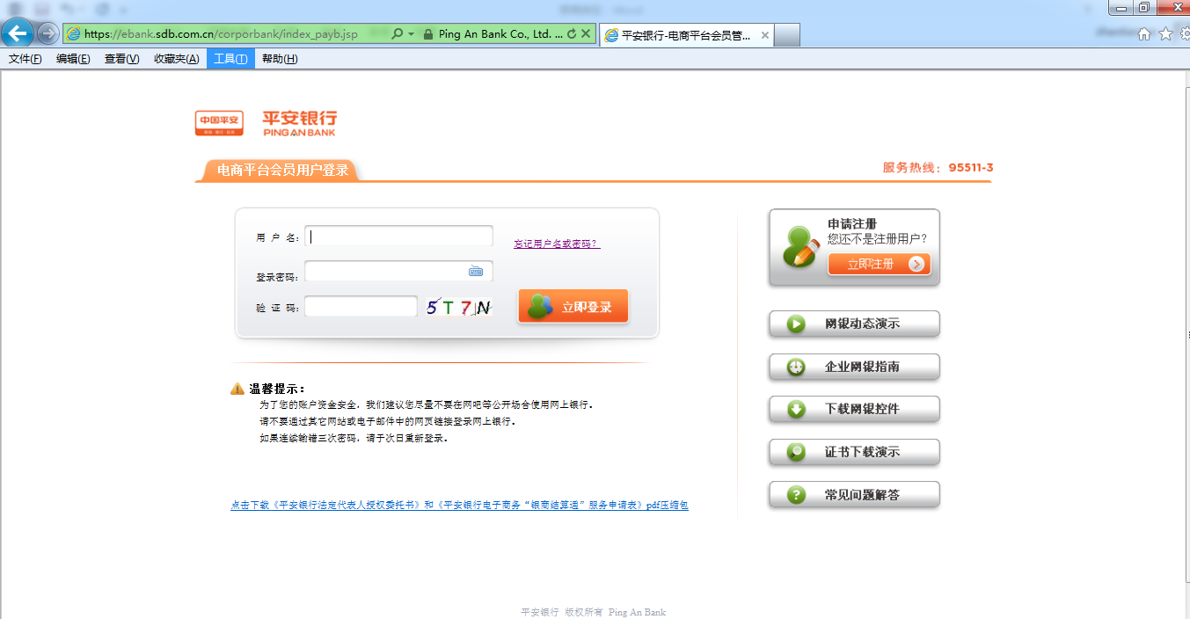1190x619 pixels.
Task: Click the browser back arrow button
Action: (18, 34)
